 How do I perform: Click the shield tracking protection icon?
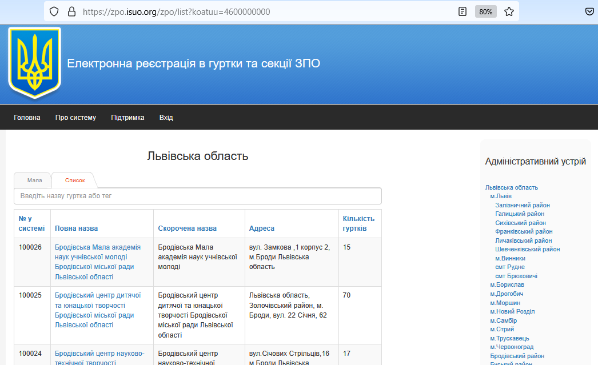(54, 11)
